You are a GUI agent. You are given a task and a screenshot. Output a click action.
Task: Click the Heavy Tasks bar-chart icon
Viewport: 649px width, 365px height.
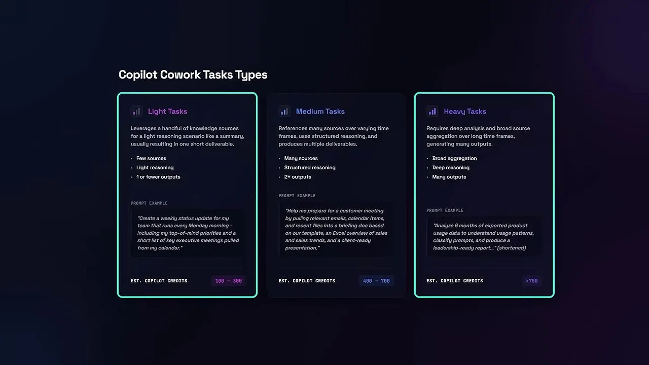432,111
